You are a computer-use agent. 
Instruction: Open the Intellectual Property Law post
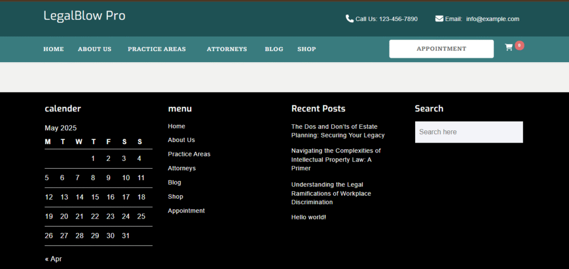[336, 159]
